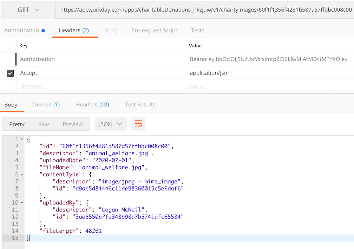Viewport: 354px width, 249px height.
Task: Click the descriptor value animal_welfare.jpg
Action: click(x=118, y=153)
